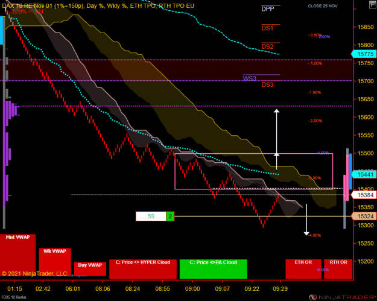Viewport: 377px width, 301px height.
Task: Click the 15650 price axis label
Action: click(x=366, y=100)
